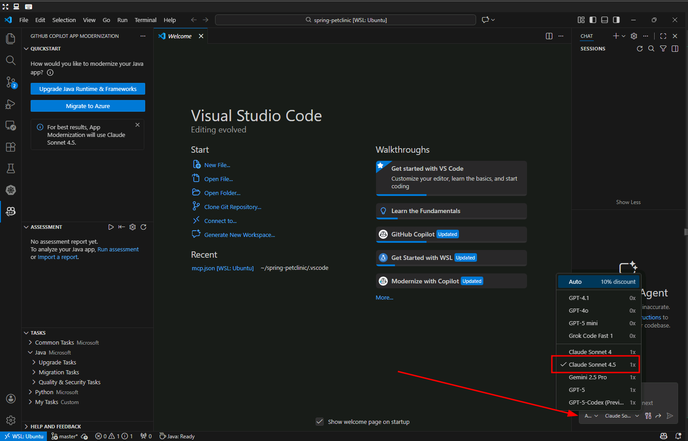Open the Extensions view in activity bar

(x=10, y=147)
